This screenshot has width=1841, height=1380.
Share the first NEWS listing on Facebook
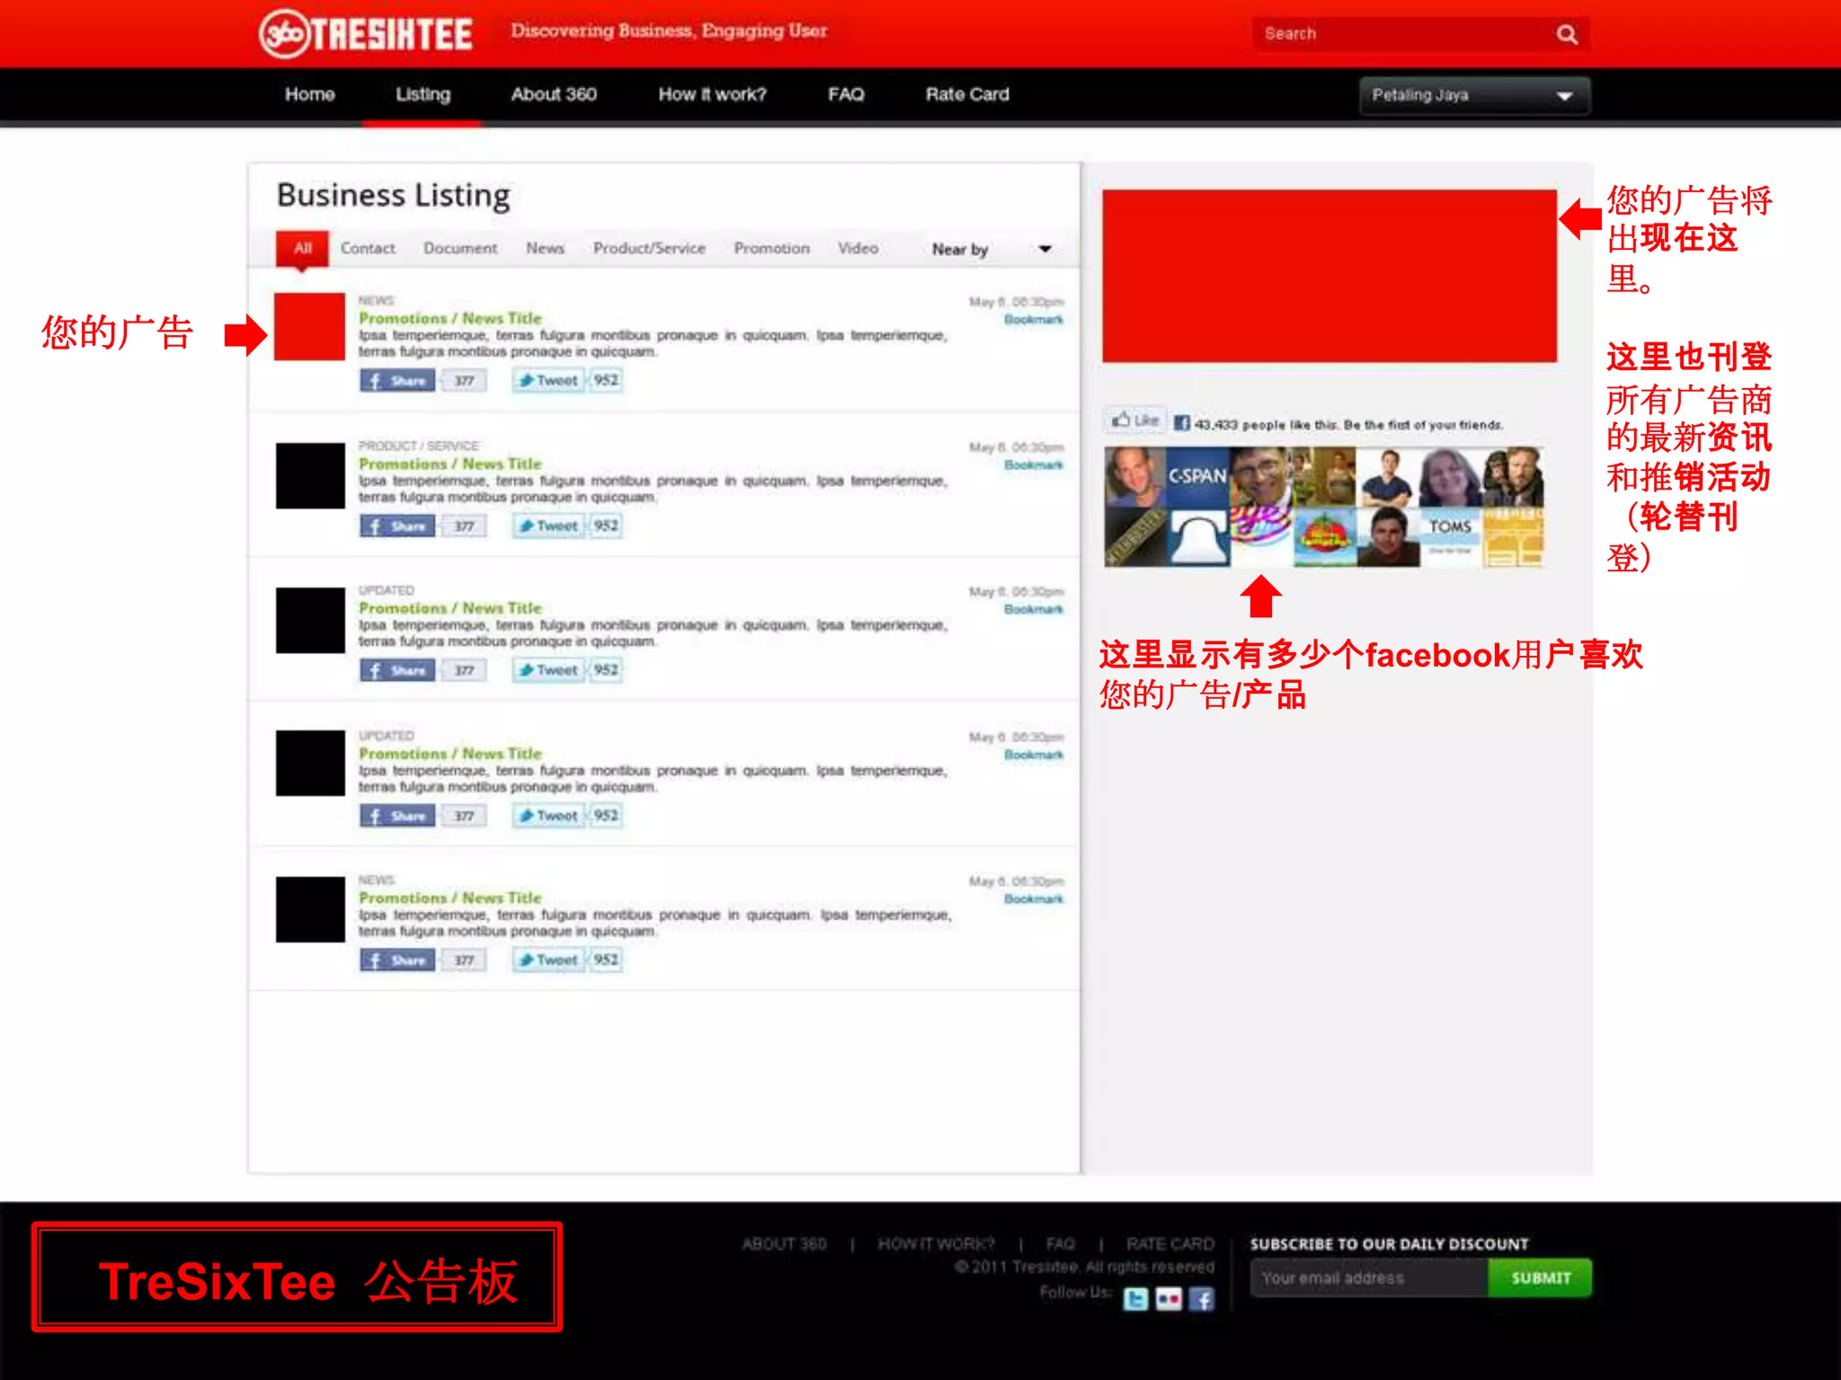pos(397,381)
